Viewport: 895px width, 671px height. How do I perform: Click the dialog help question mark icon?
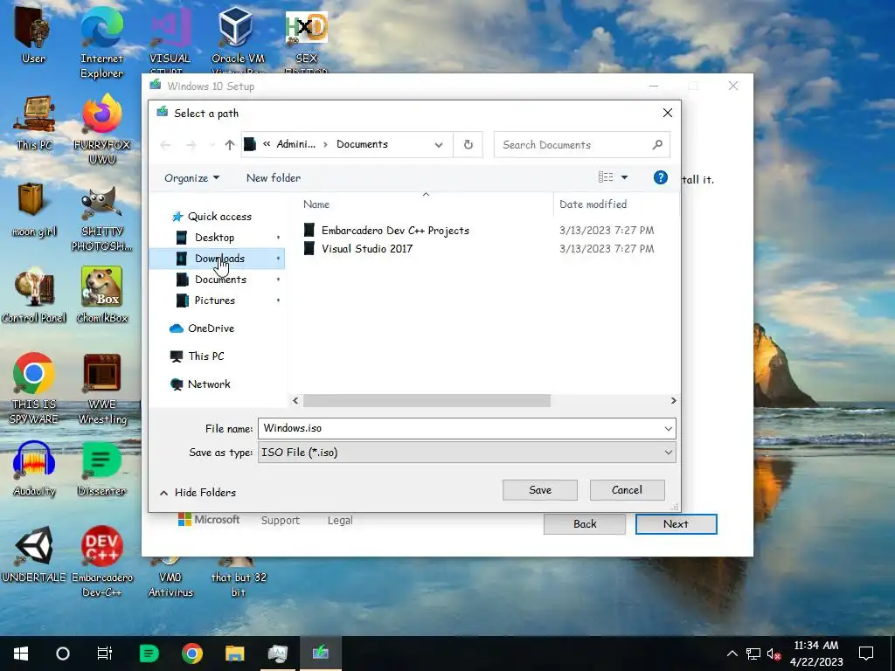point(661,177)
